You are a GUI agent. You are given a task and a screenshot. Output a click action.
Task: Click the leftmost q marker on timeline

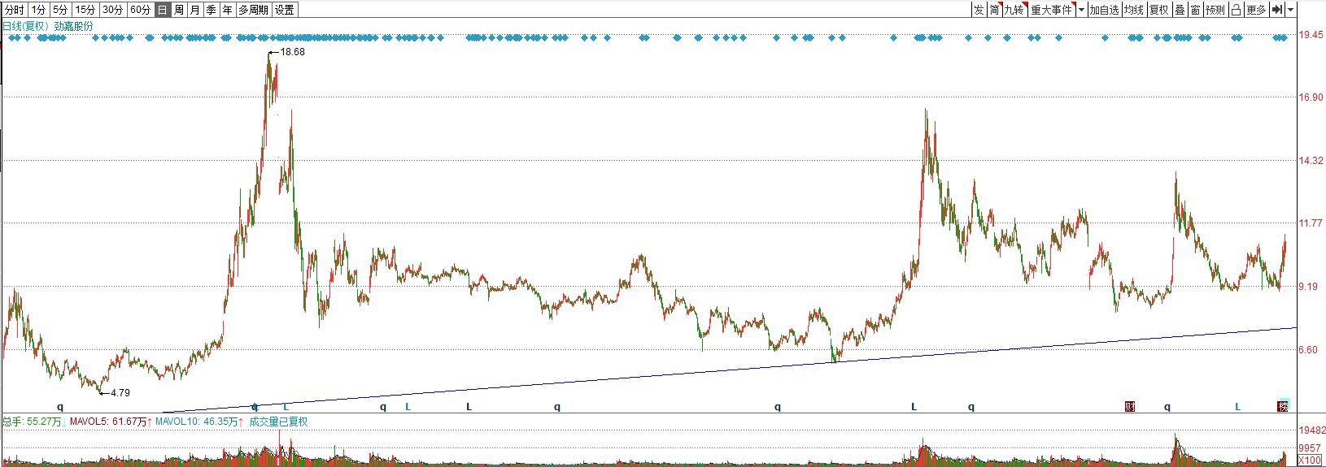59,406
